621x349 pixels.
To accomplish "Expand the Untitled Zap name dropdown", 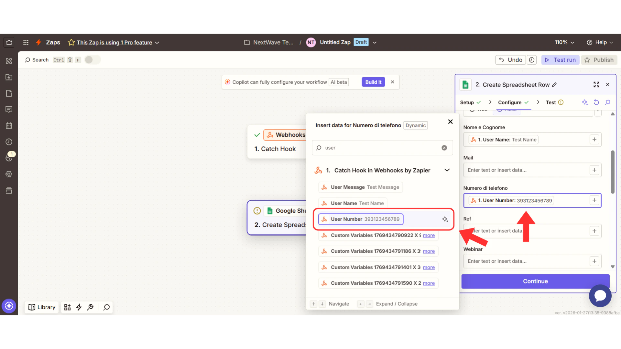I will pyautogui.click(x=375, y=43).
